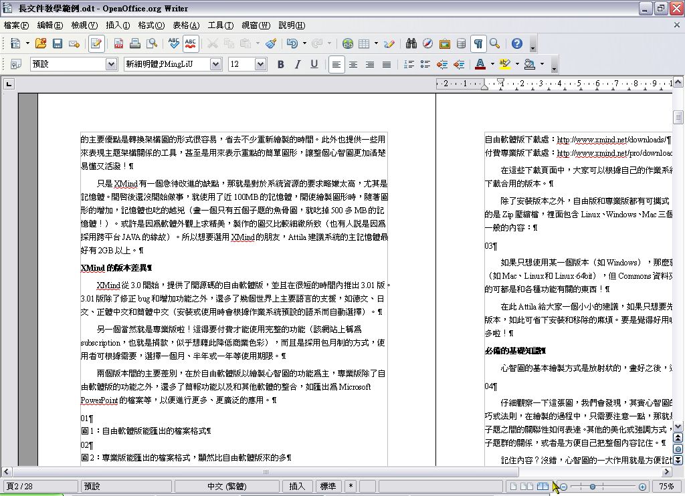Click the Zoom magnifier icon

pyautogui.click(x=494, y=43)
